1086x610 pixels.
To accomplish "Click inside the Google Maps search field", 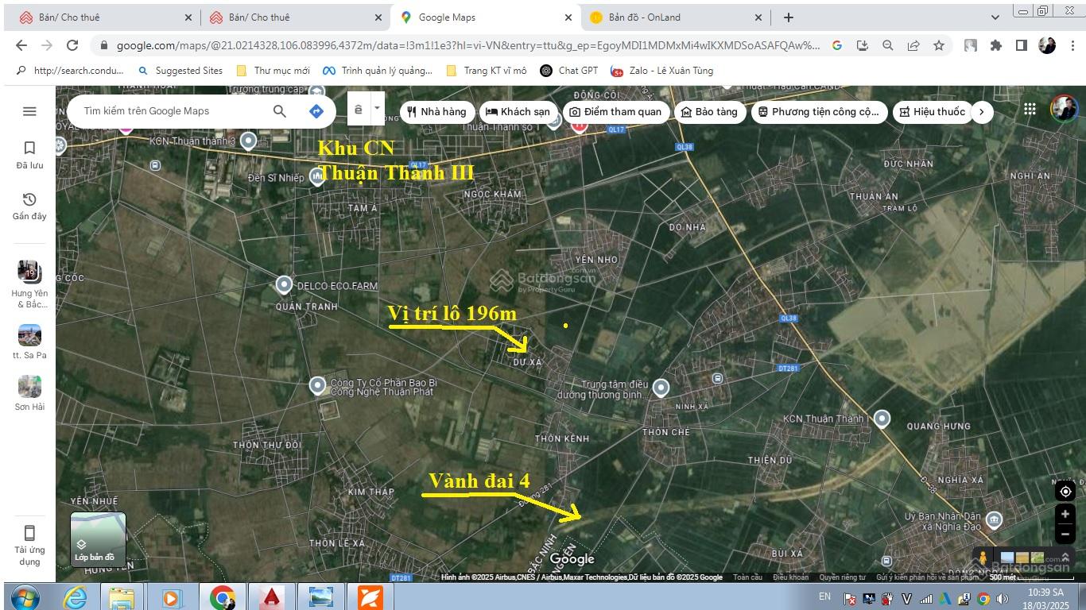I will point(167,111).
